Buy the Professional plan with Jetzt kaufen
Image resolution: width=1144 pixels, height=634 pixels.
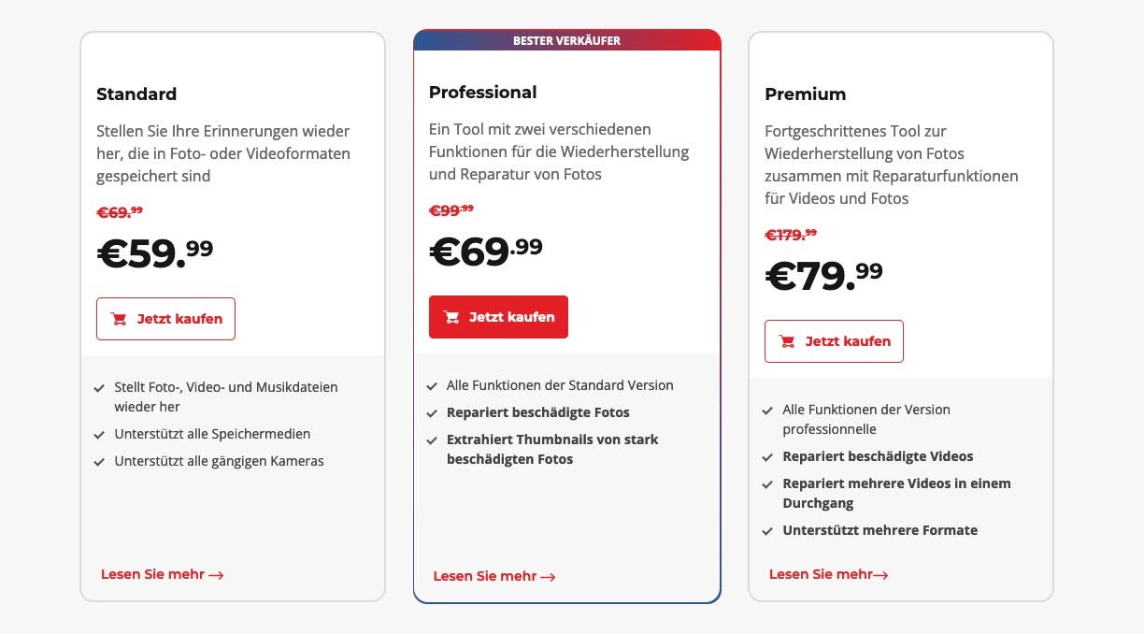(498, 317)
